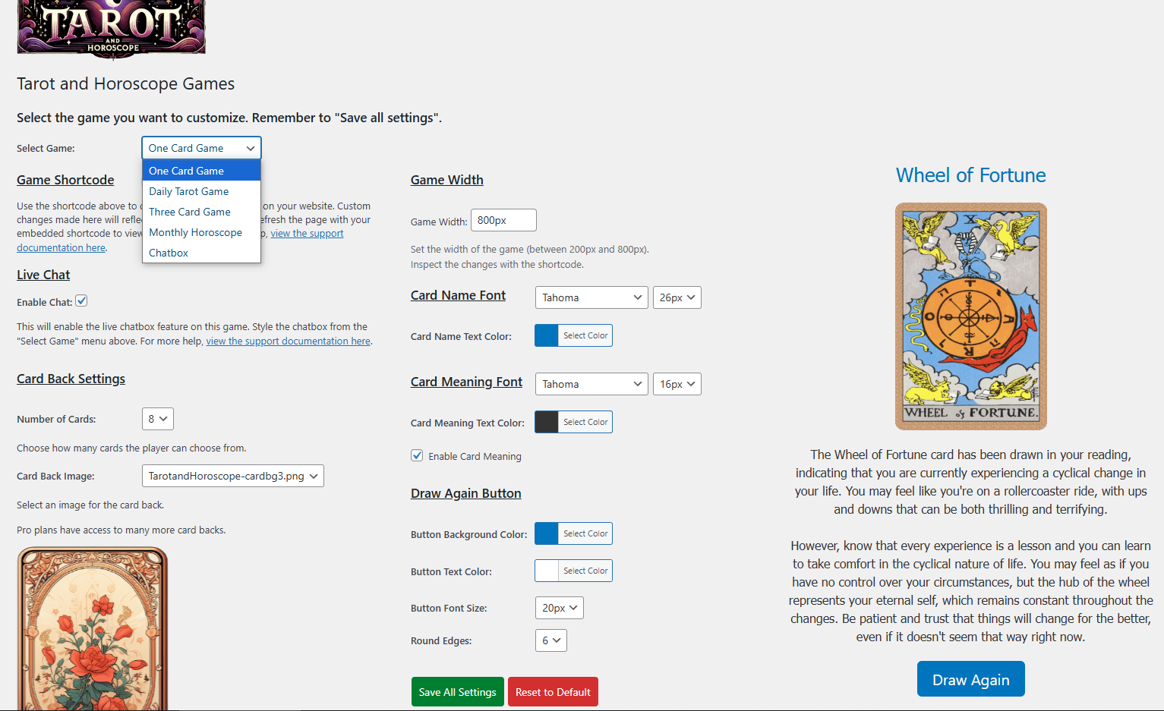The width and height of the screenshot is (1164, 711).
Task: Select Chatbox from the game list
Action: tap(201, 253)
